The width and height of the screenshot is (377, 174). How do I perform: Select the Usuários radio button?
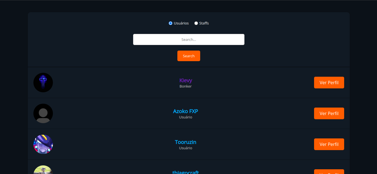click(170, 23)
